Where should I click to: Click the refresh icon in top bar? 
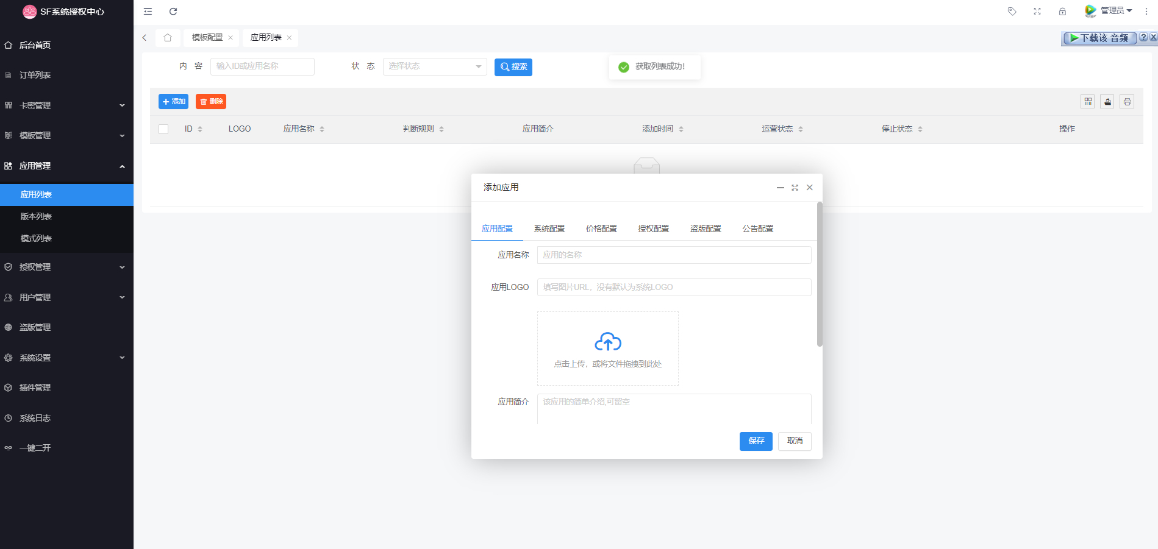pos(173,12)
